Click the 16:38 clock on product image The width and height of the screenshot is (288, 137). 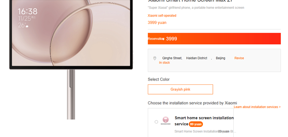(28, 11)
